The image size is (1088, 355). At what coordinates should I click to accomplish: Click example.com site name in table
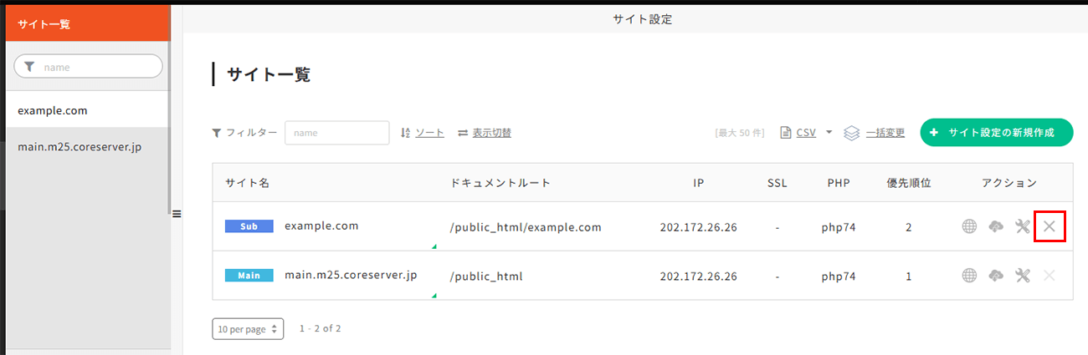(x=321, y=226)
